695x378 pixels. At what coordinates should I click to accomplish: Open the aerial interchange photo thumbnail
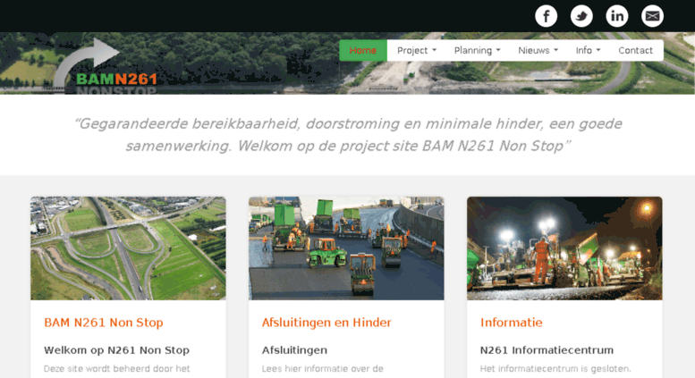coord(128,248)
